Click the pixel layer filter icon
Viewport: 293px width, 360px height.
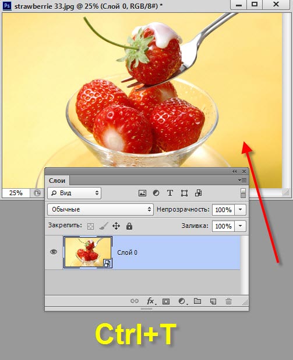(x=142, y=193)
